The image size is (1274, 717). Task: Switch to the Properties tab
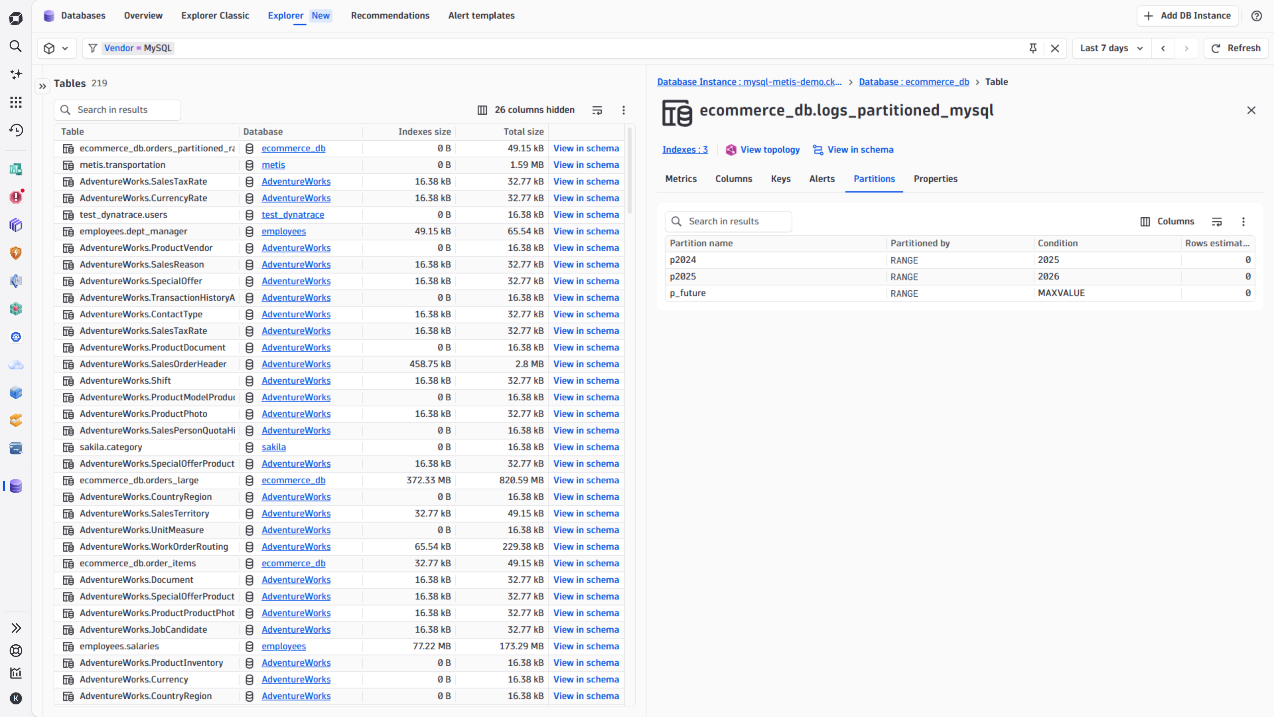pos(935,179)
